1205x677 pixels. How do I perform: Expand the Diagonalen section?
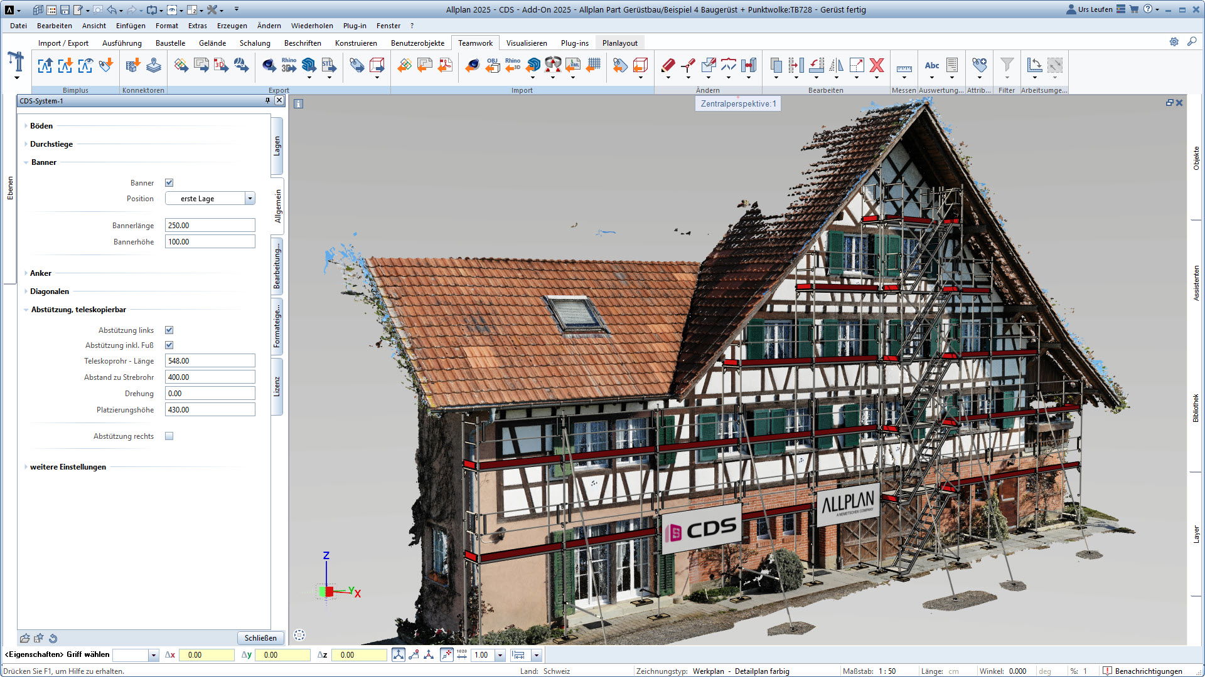[x=50, y=291]
